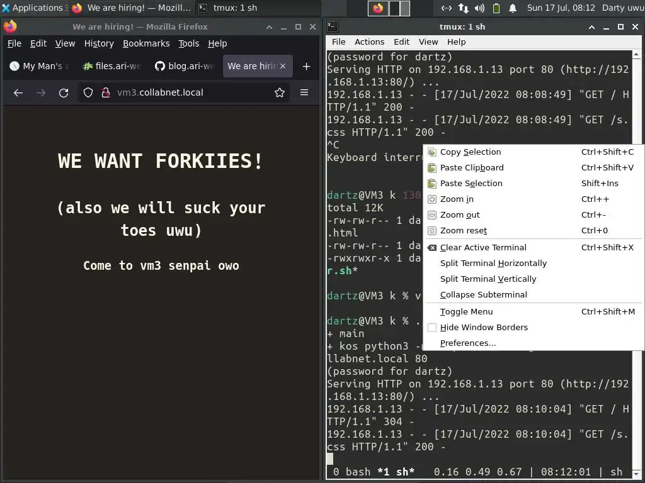Roll up the tmux terminal window
The width and height of the screenshot is (645, 483).
[x=591, y=27]
